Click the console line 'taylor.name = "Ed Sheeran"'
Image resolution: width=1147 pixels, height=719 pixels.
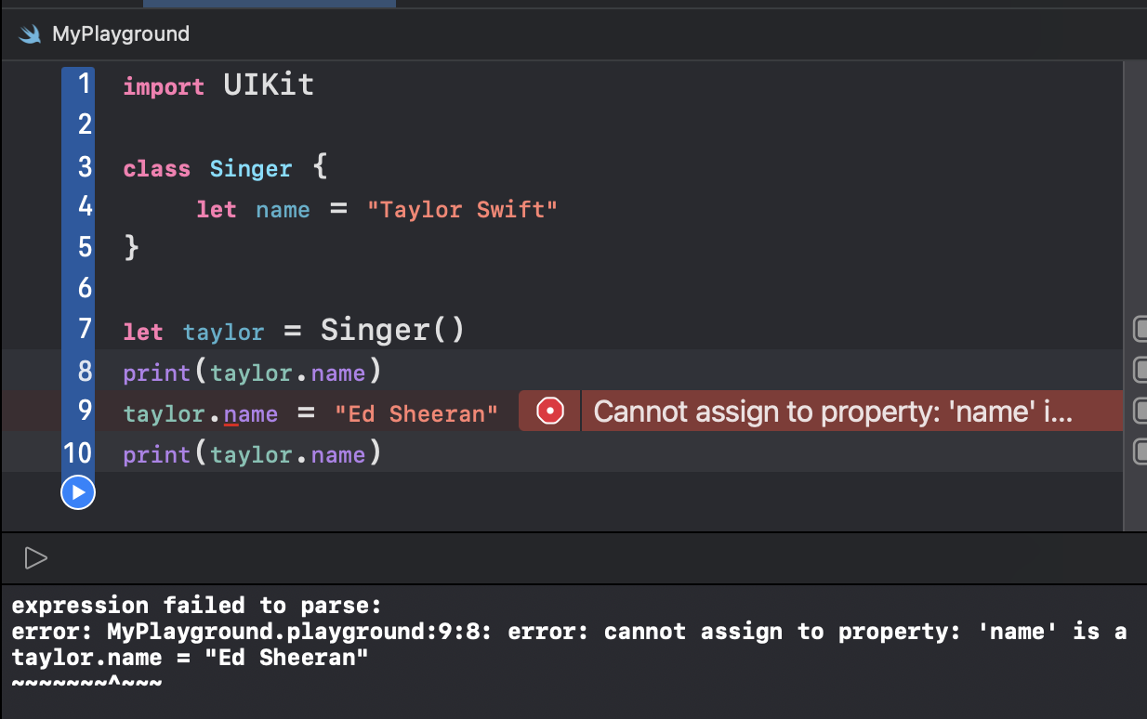[x=191, y=658]
